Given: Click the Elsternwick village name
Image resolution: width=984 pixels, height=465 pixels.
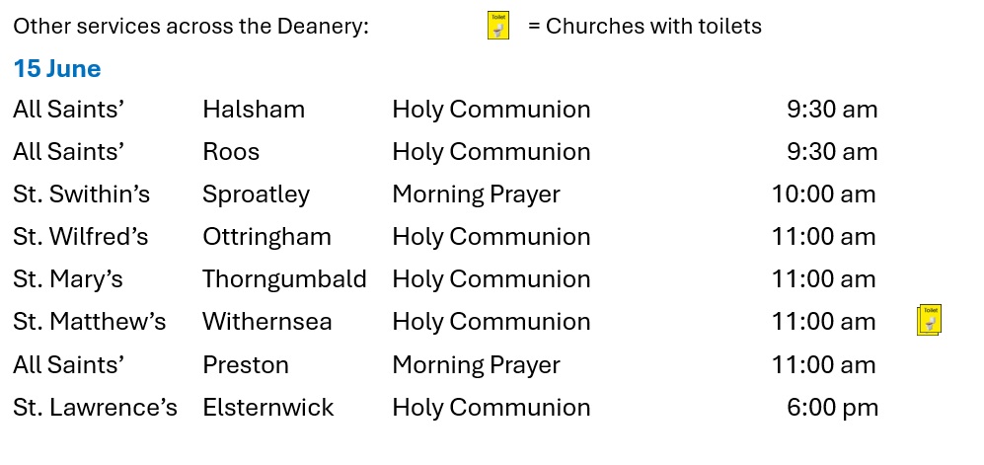Looking at the screenshot, I should coord(268,408).
